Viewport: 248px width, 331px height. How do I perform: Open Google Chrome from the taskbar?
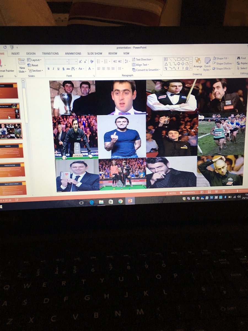coord(120,201)
